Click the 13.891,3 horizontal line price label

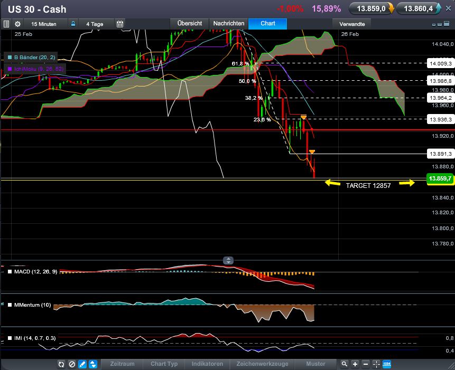[441, 154]
